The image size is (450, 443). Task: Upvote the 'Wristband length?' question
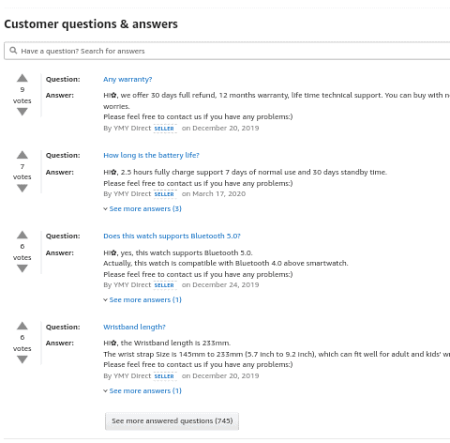(x=22, y=326)
